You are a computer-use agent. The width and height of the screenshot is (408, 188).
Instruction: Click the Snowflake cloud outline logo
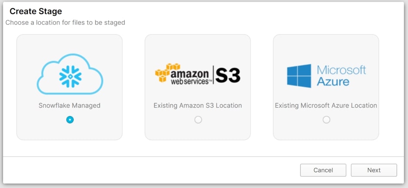pyautogui.click(x=70, y=74)
